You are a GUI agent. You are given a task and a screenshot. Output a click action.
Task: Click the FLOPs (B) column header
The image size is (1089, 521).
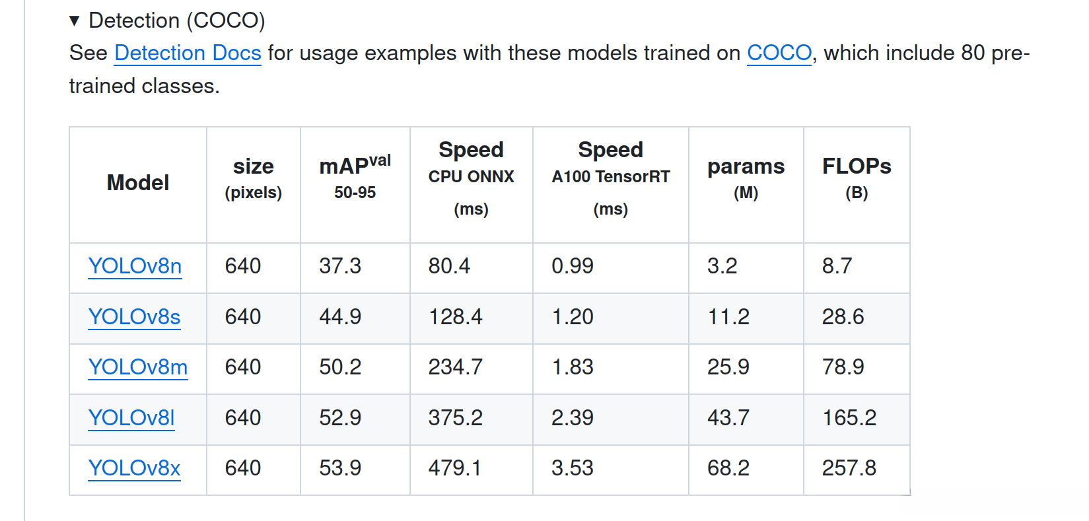coord(857,178)
